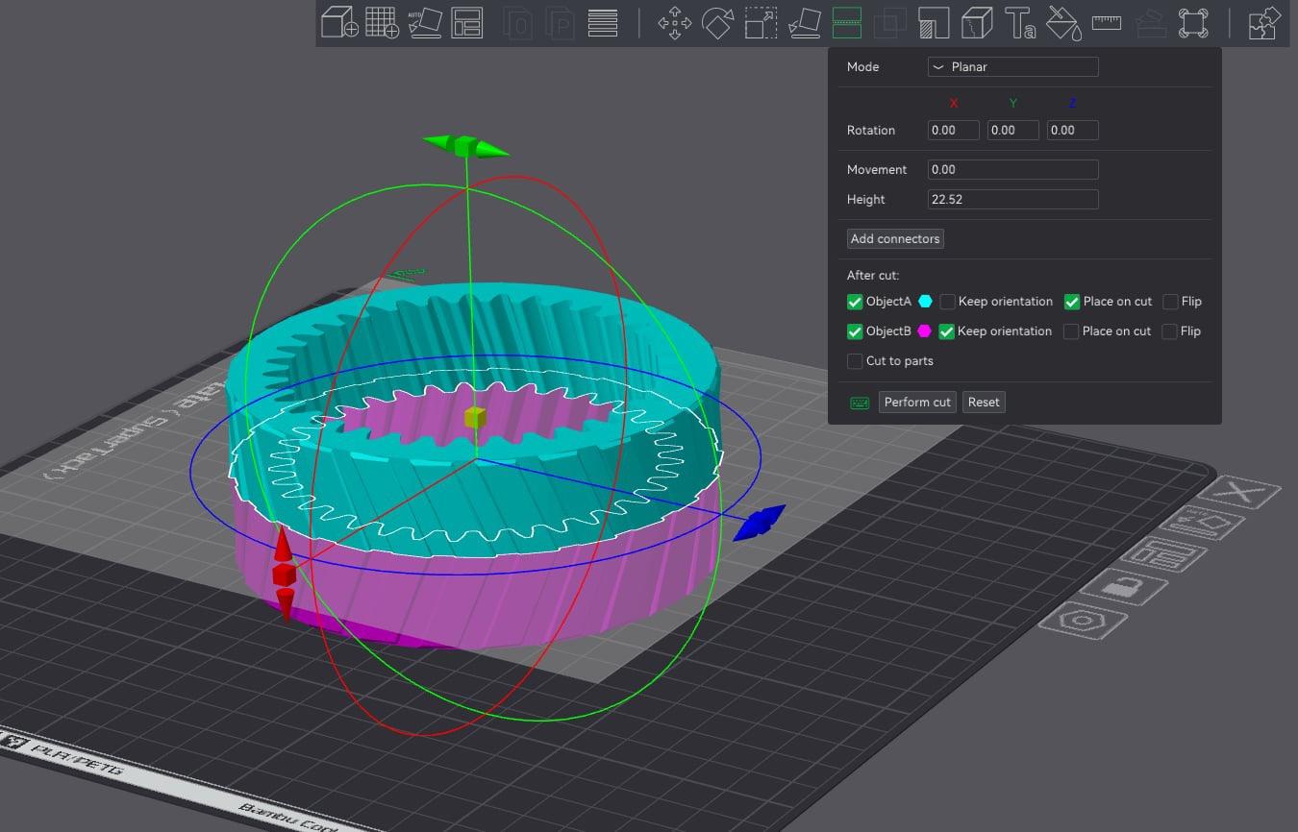Select the Measure ruler tool
The width and height of the screenshot is (1298, 832).
point(1107,22)
